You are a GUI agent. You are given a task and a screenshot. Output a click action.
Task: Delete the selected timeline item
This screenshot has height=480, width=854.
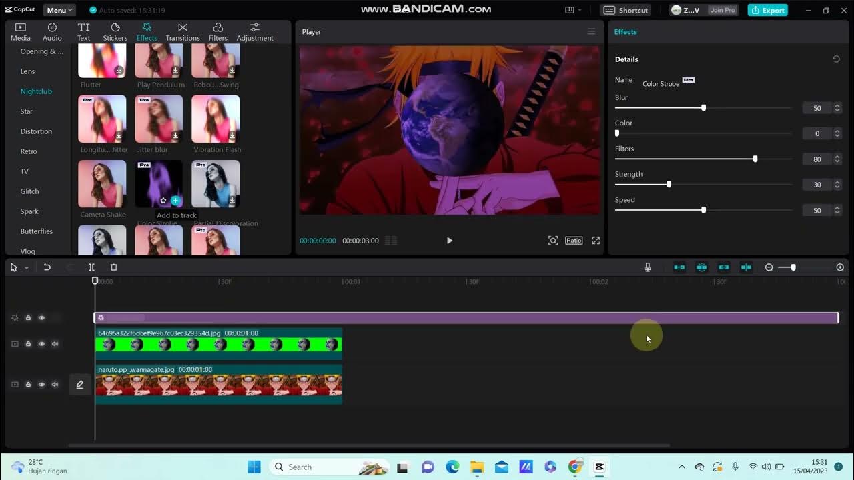tap(113, 267)
